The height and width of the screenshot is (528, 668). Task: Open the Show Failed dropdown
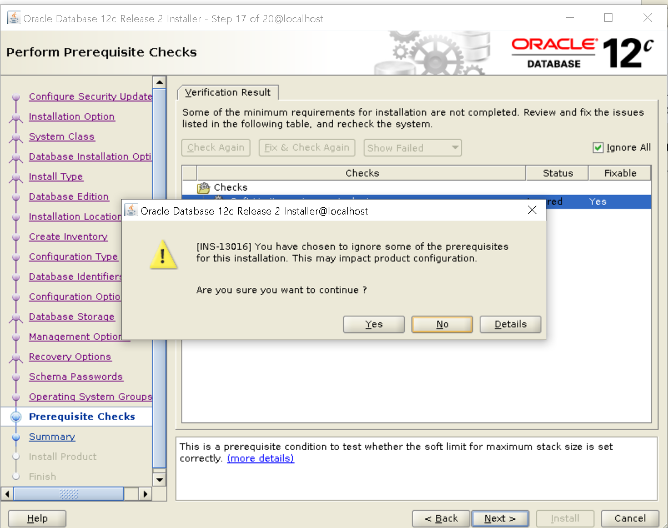413,148
